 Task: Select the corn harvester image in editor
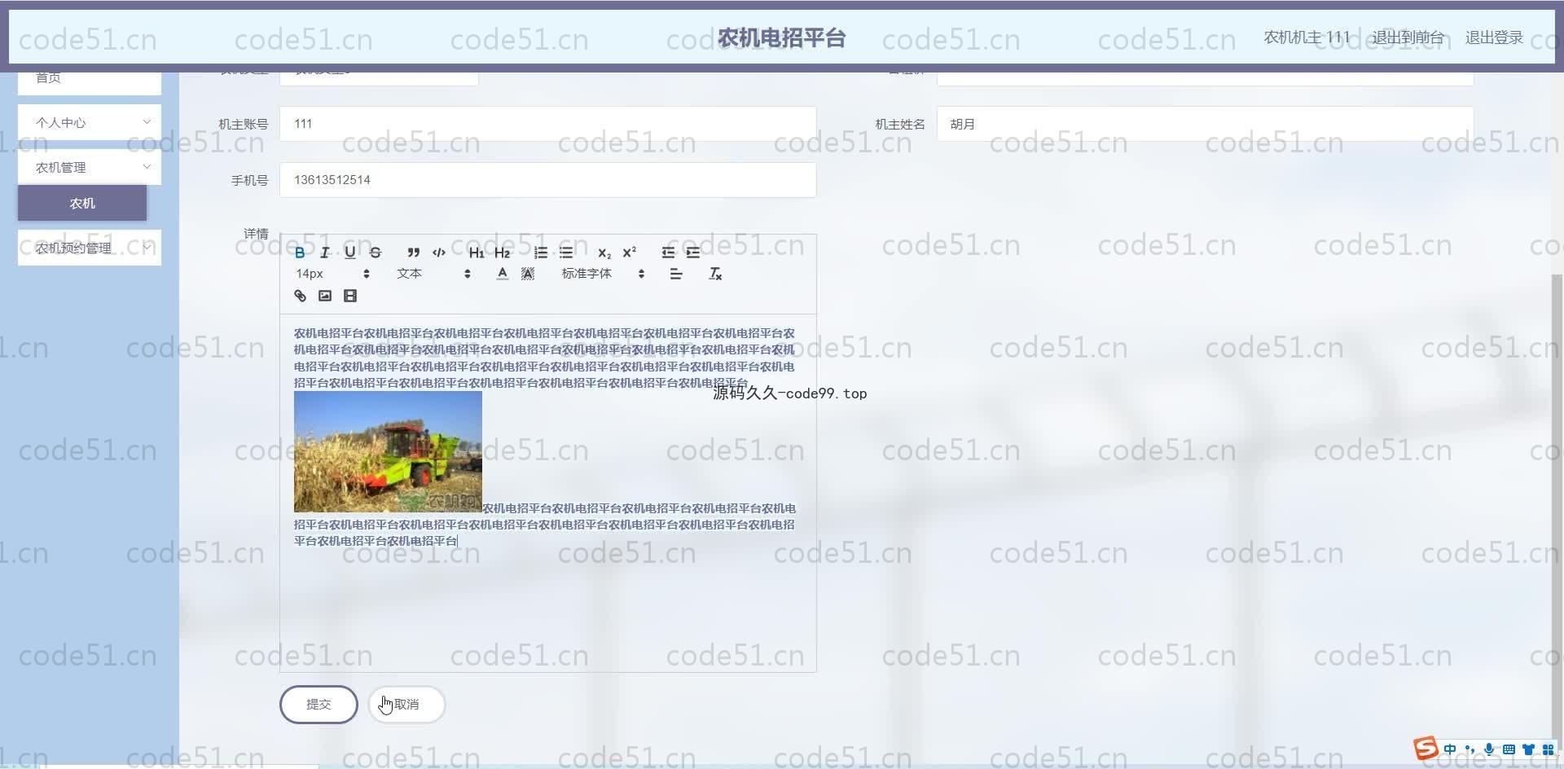pyautogui.click(x=388, y=451)
